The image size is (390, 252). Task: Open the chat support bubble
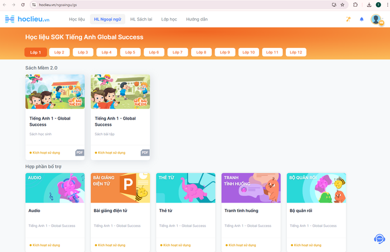(379, 239)
